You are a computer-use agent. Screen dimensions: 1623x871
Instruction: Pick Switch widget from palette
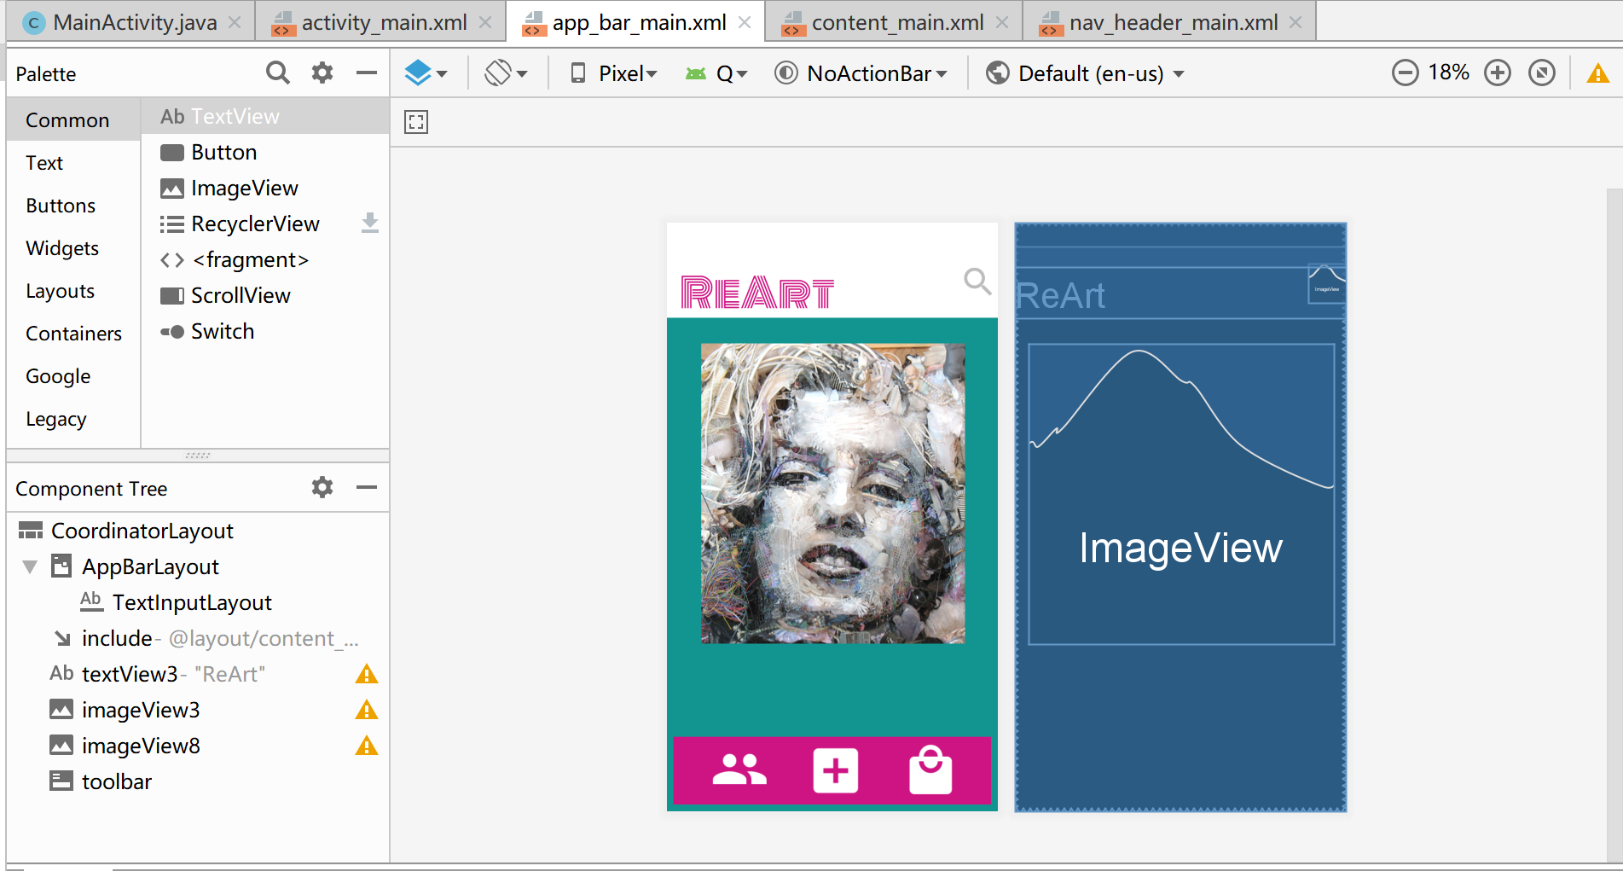265,331
